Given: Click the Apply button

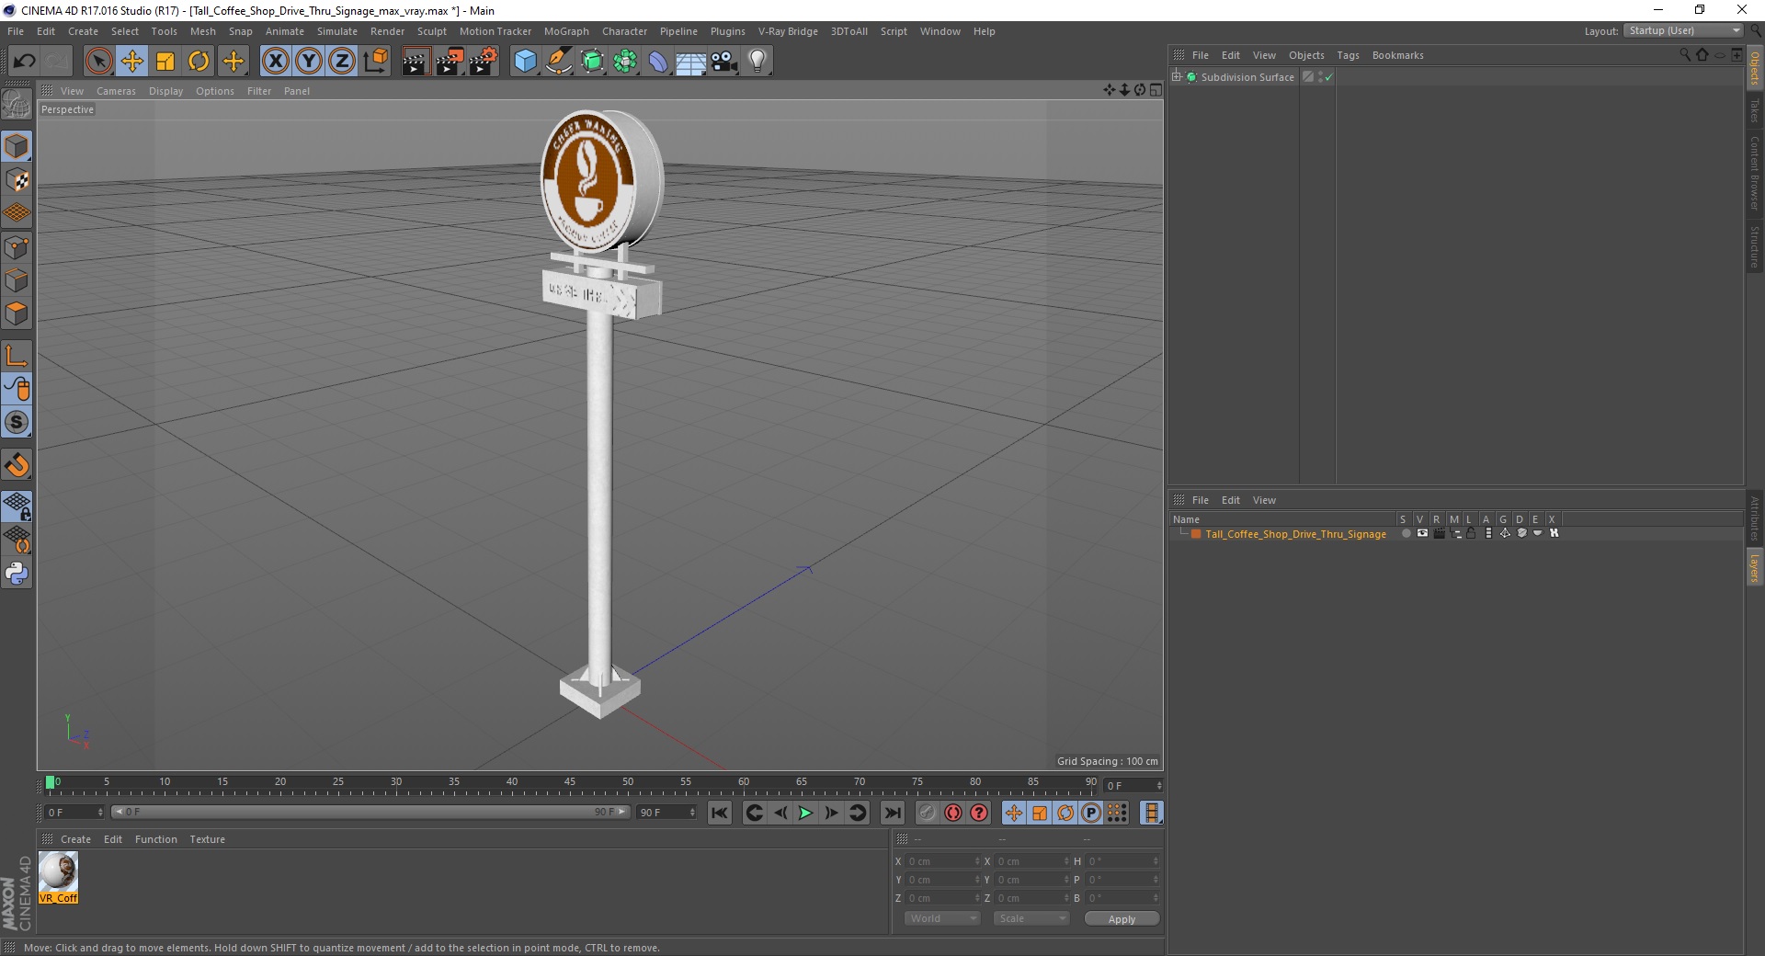Looking at the screenshot, I should [x=1122, y=918].
